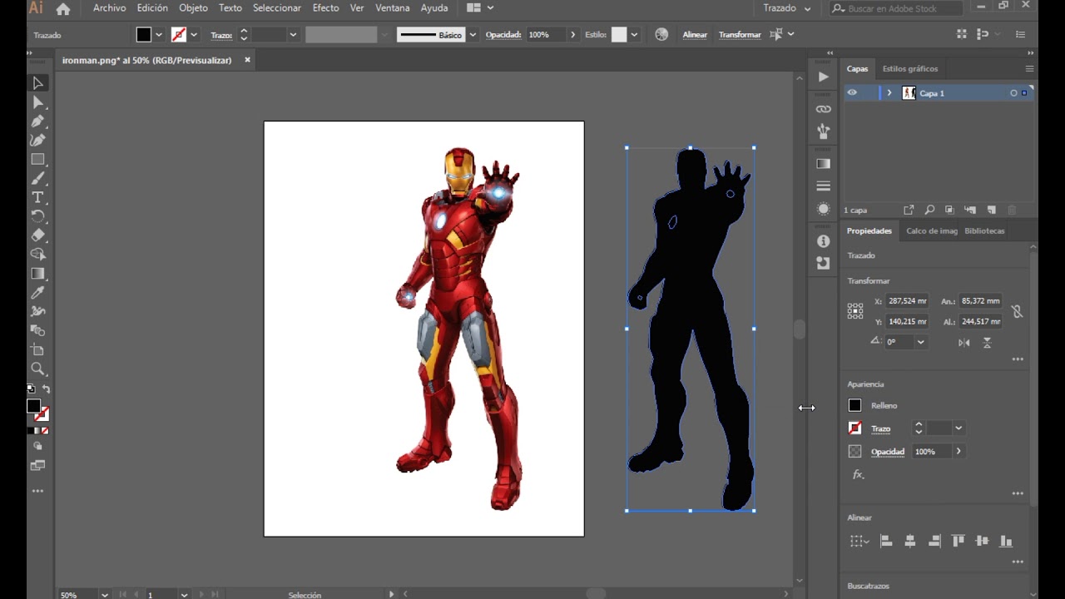Select the Type tool

(x=37, y=198)
